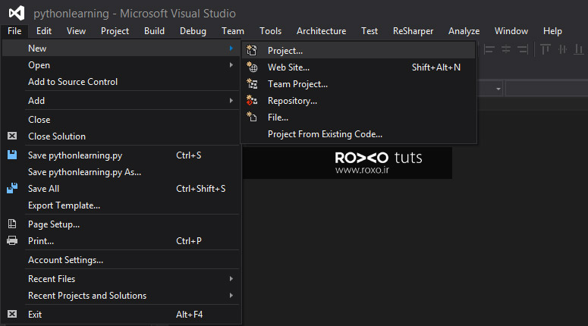
Task: Expand the New submenu arrow
Action: 231,49
